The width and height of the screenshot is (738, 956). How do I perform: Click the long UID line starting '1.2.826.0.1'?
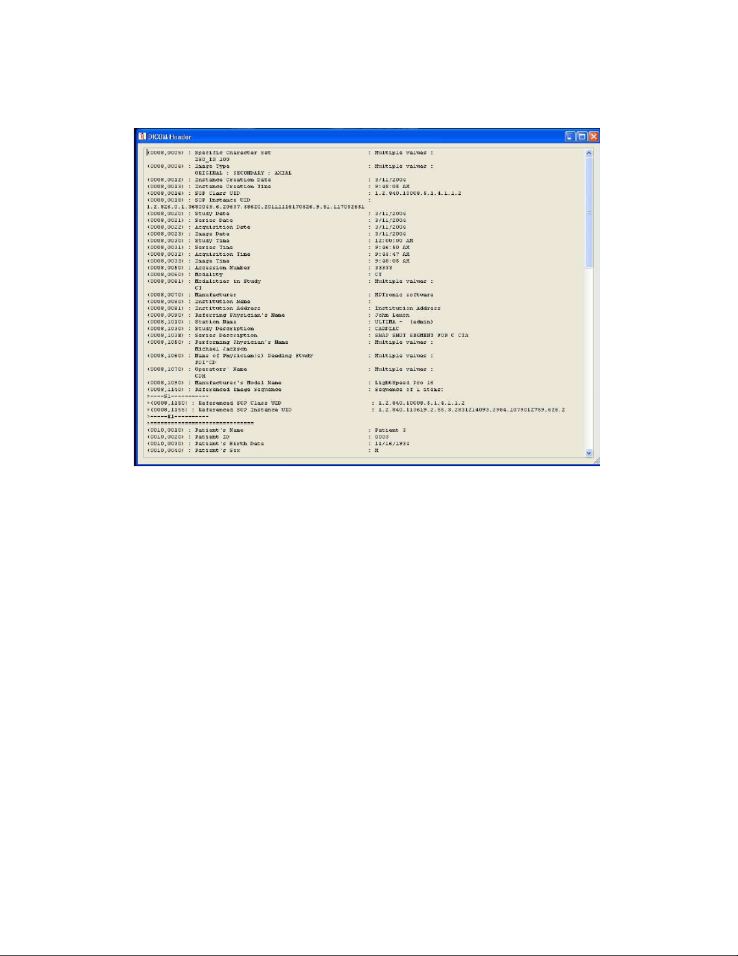point(255,207)
